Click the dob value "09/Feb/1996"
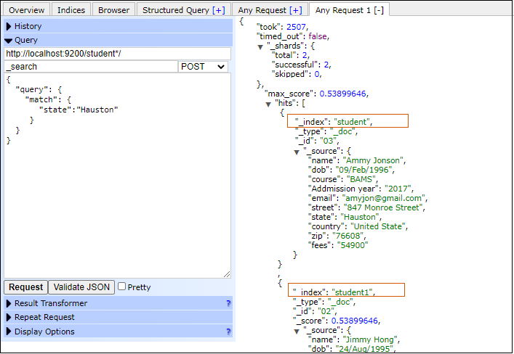Image resolution: width=514 pixels, height=354 pixels. pos(364,170)
